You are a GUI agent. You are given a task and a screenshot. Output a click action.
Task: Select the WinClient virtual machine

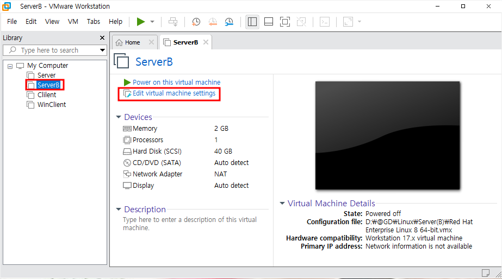click(52, 105)
